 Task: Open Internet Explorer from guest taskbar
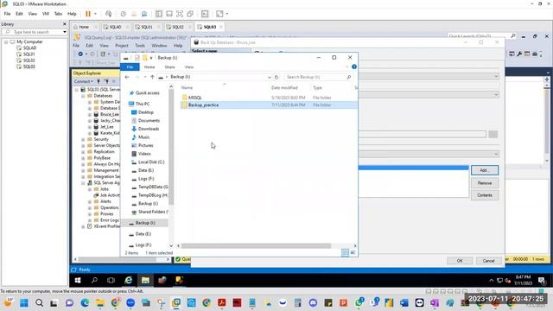coord(128,280)
